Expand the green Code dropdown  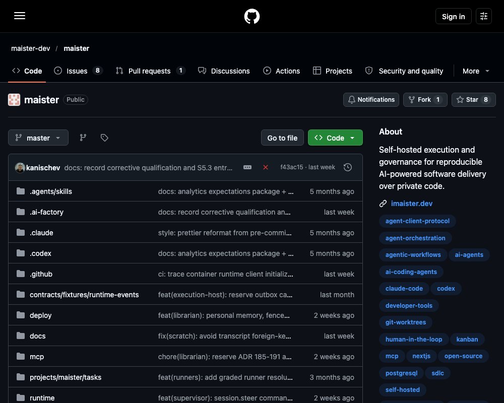[335, 138]
